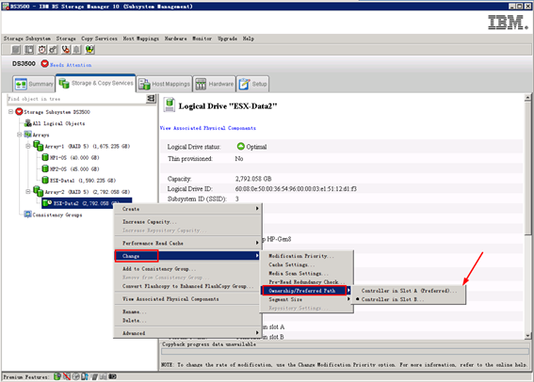The width and height of the screenshot is (534, 382).
Task: Switch to the Host Mappings tab
Action: [x=165, y=84]
